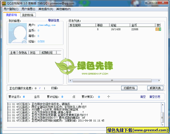
Task: Click the 清空 link
Action: (x=143, y=97)
